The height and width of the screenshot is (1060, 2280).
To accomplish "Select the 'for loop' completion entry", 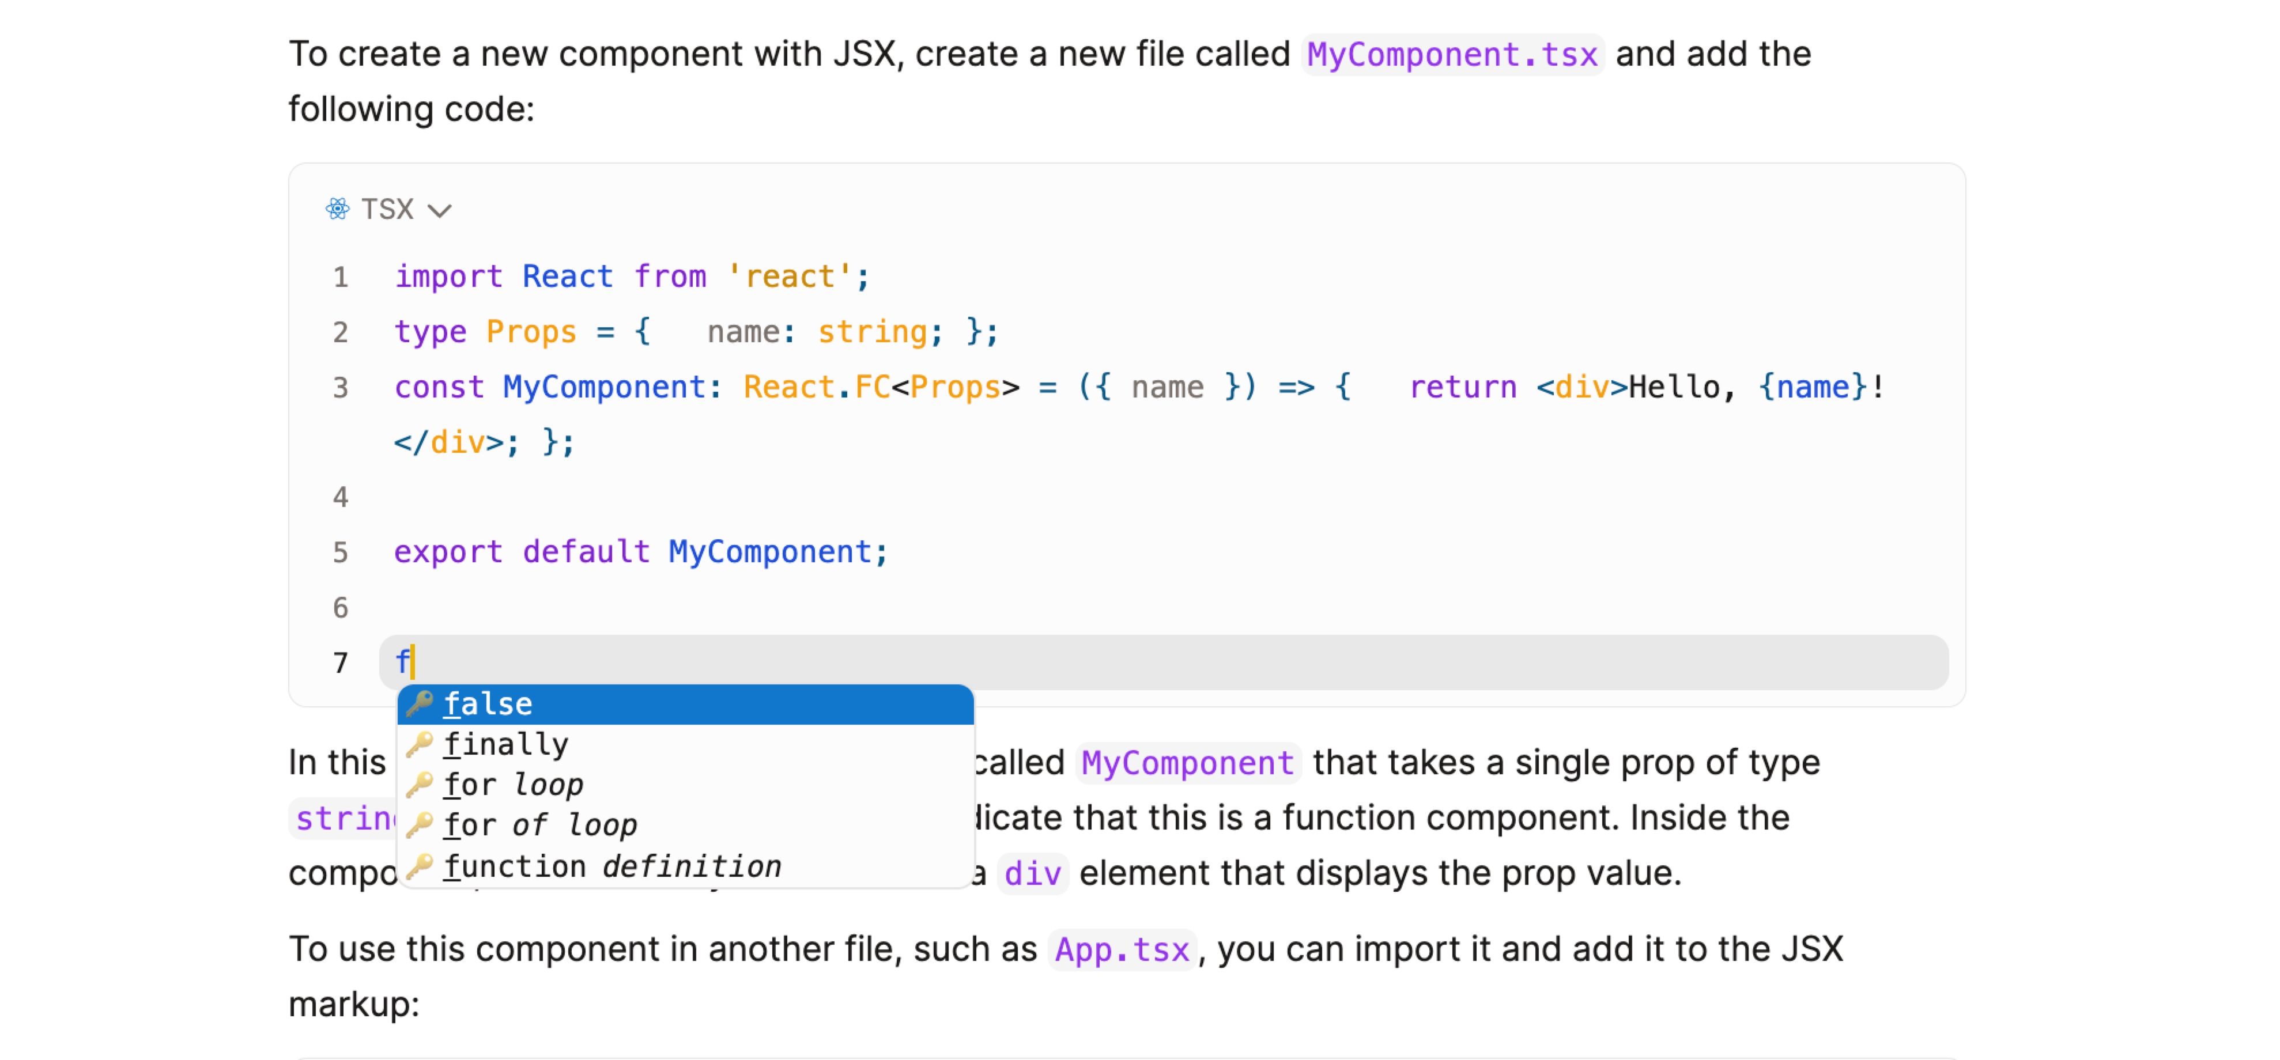I will [514, 784].
